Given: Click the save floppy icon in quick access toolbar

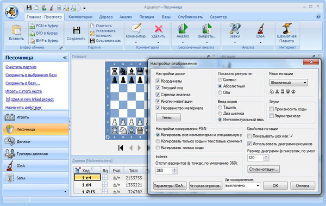Looking at the screenshot, I should (29, 8).
